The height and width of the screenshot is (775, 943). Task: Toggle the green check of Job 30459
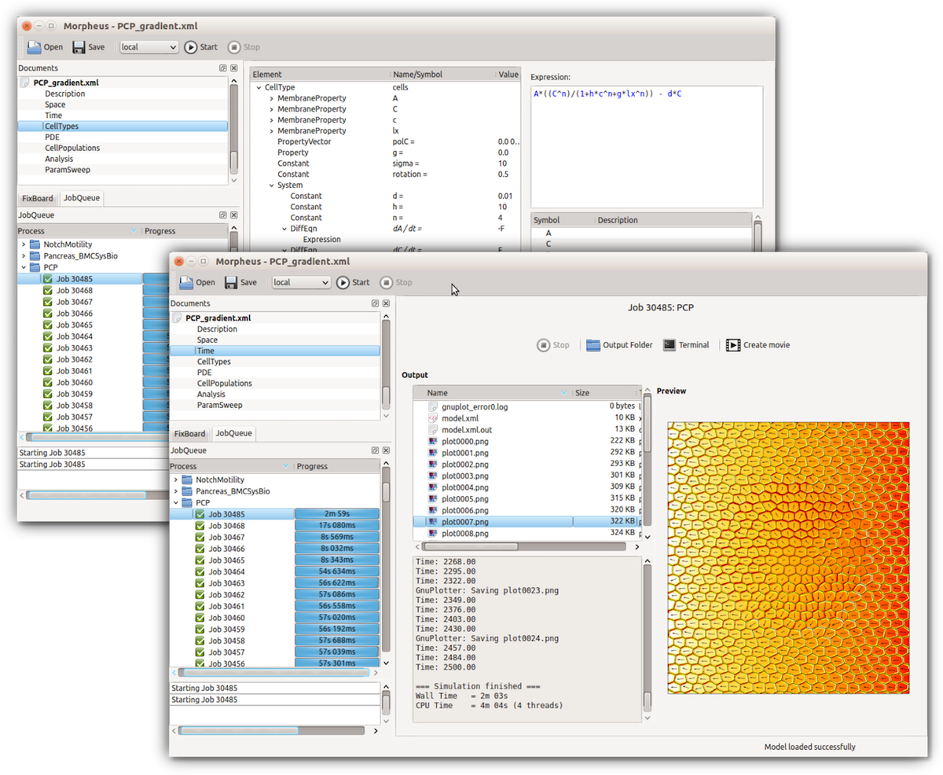pyautogui.click(x=200, y=630)
